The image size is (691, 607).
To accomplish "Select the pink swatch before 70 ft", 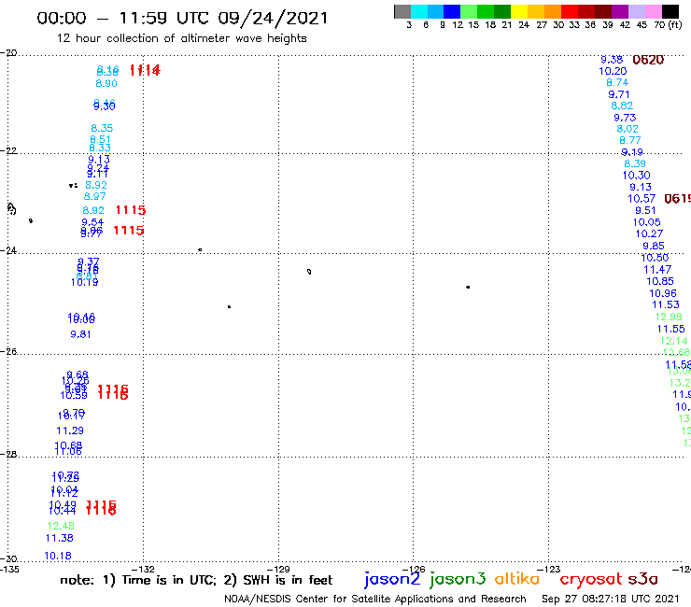I will (x=653, y=12).
